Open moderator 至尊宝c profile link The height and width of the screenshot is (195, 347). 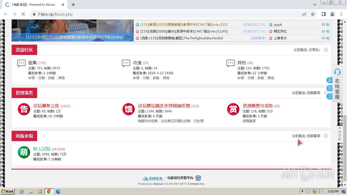(x=314, y=50)
